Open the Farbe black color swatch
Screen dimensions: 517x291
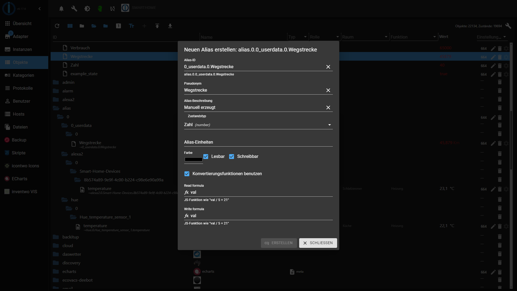193,160
